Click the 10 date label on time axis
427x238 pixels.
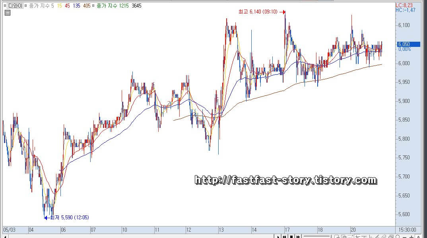[124, 230]
